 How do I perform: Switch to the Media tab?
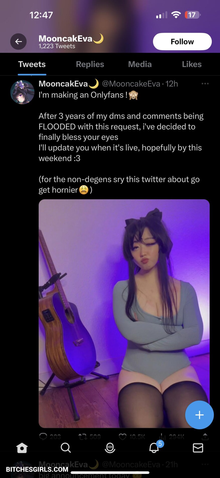point(140,64)
